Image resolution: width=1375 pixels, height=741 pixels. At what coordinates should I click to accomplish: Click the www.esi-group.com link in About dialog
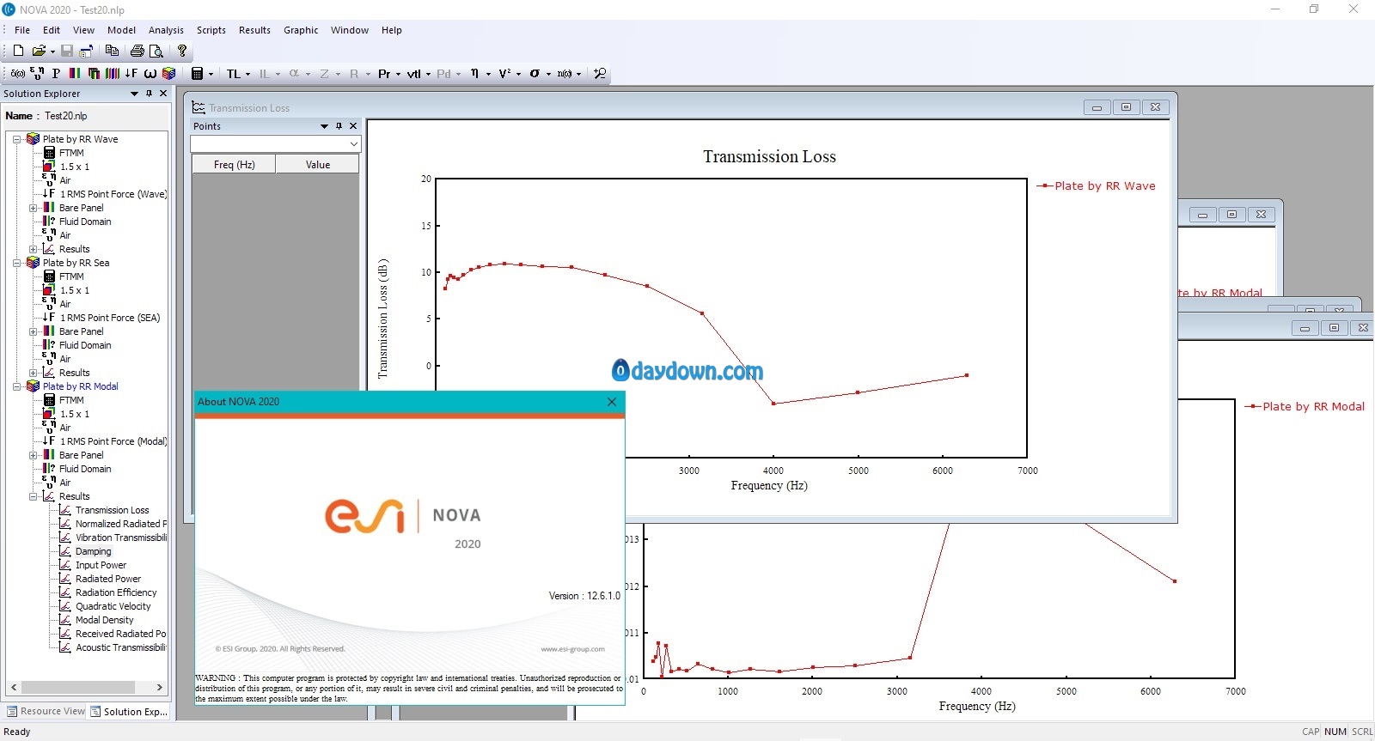tap(573, 649)
